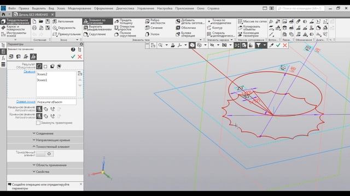Viewport: 350px width, 196px height.
Task: Confirm with green check in view toolbar
Action: click(x=278, y=45)
